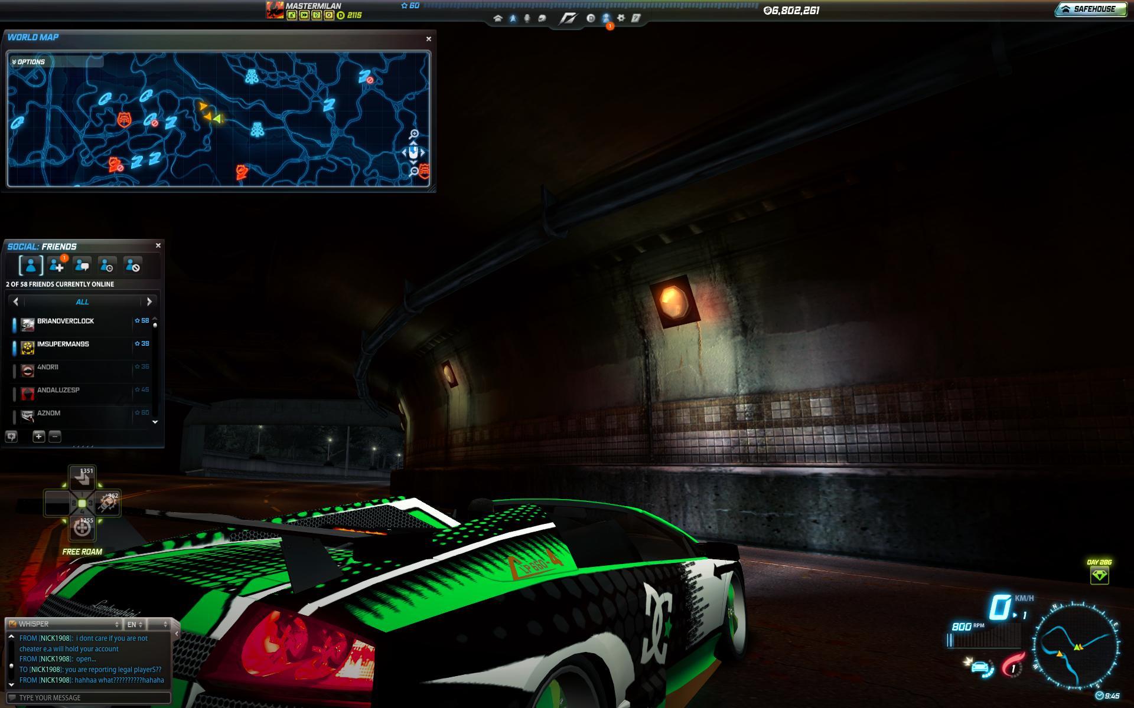The width and height of the screenshot is (1134, 708).
Task: Open the driver helmet icon in top toolbar
Action: (542, 18)
